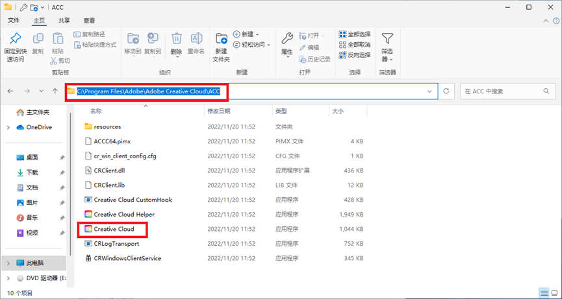Go forward with the right arrow
This screenshot has width=562, height=299.
[27, 91]
